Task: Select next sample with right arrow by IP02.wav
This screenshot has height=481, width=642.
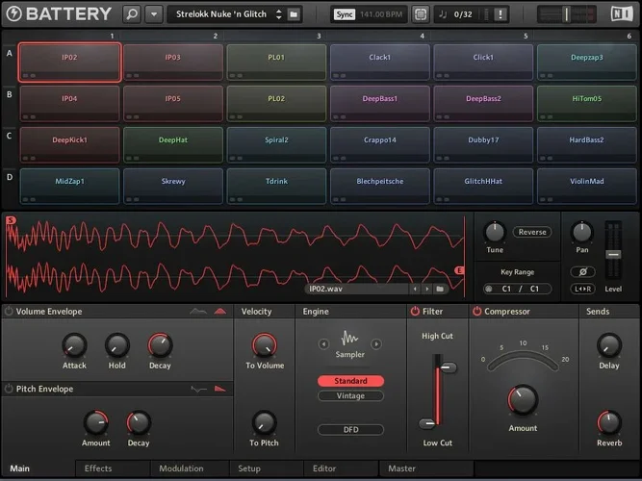Action: pyautogui.click(x=426, y=288)
